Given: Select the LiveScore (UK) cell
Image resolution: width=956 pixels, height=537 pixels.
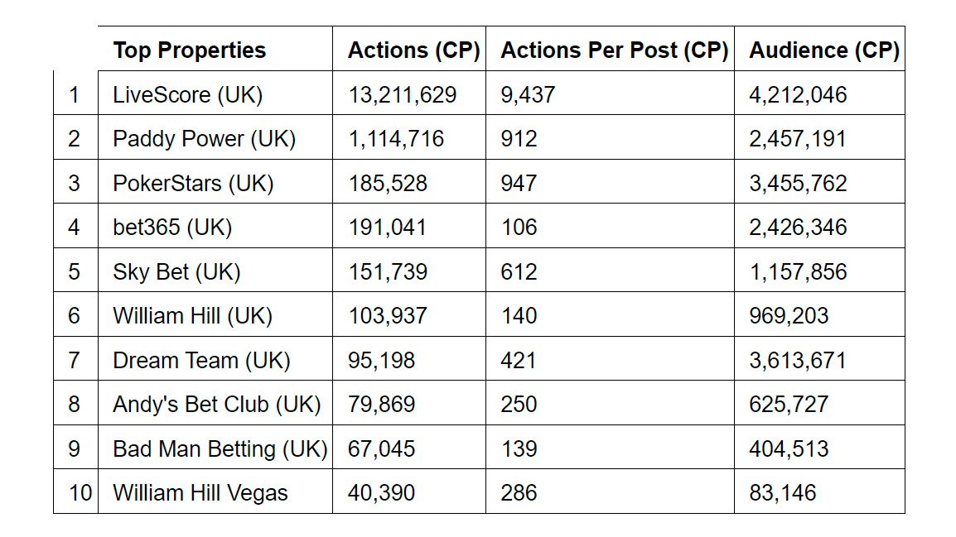Looking at the screenshot, I should point(187,95).
